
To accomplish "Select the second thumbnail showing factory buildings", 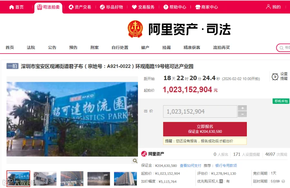I will [45, 178].
